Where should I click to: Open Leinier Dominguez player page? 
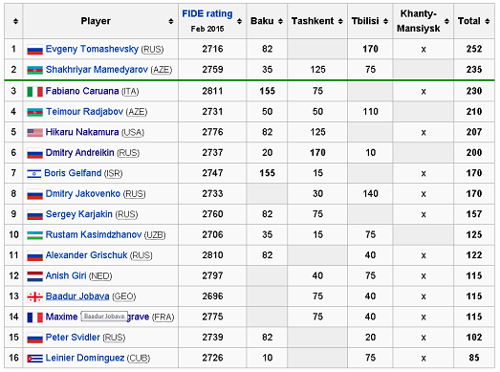coord(85,358)
